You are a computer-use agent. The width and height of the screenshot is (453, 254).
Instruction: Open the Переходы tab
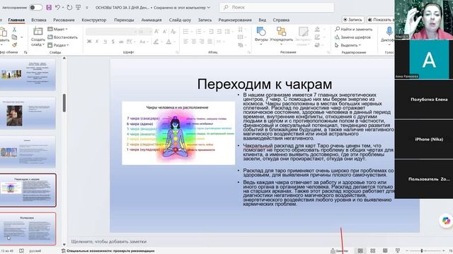coord(124,20)
